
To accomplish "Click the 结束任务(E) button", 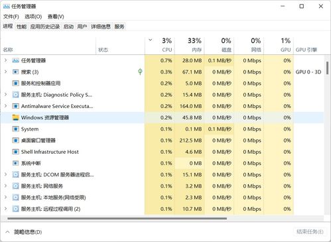I will click(310, 231).
